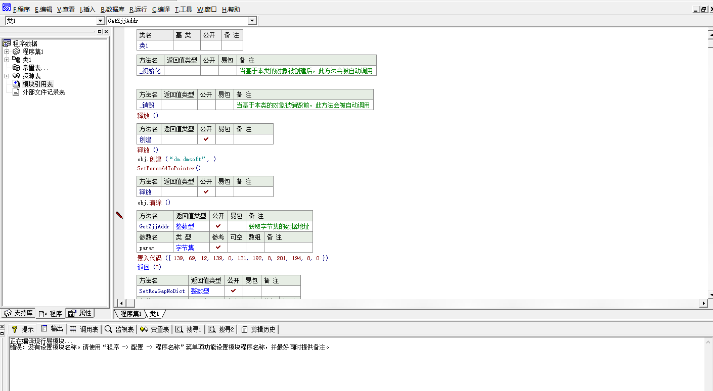Click the 资源表 diamond icon
Image resolution: width=713 pixels, height=391 pixels.
click(x=16, y=76)
